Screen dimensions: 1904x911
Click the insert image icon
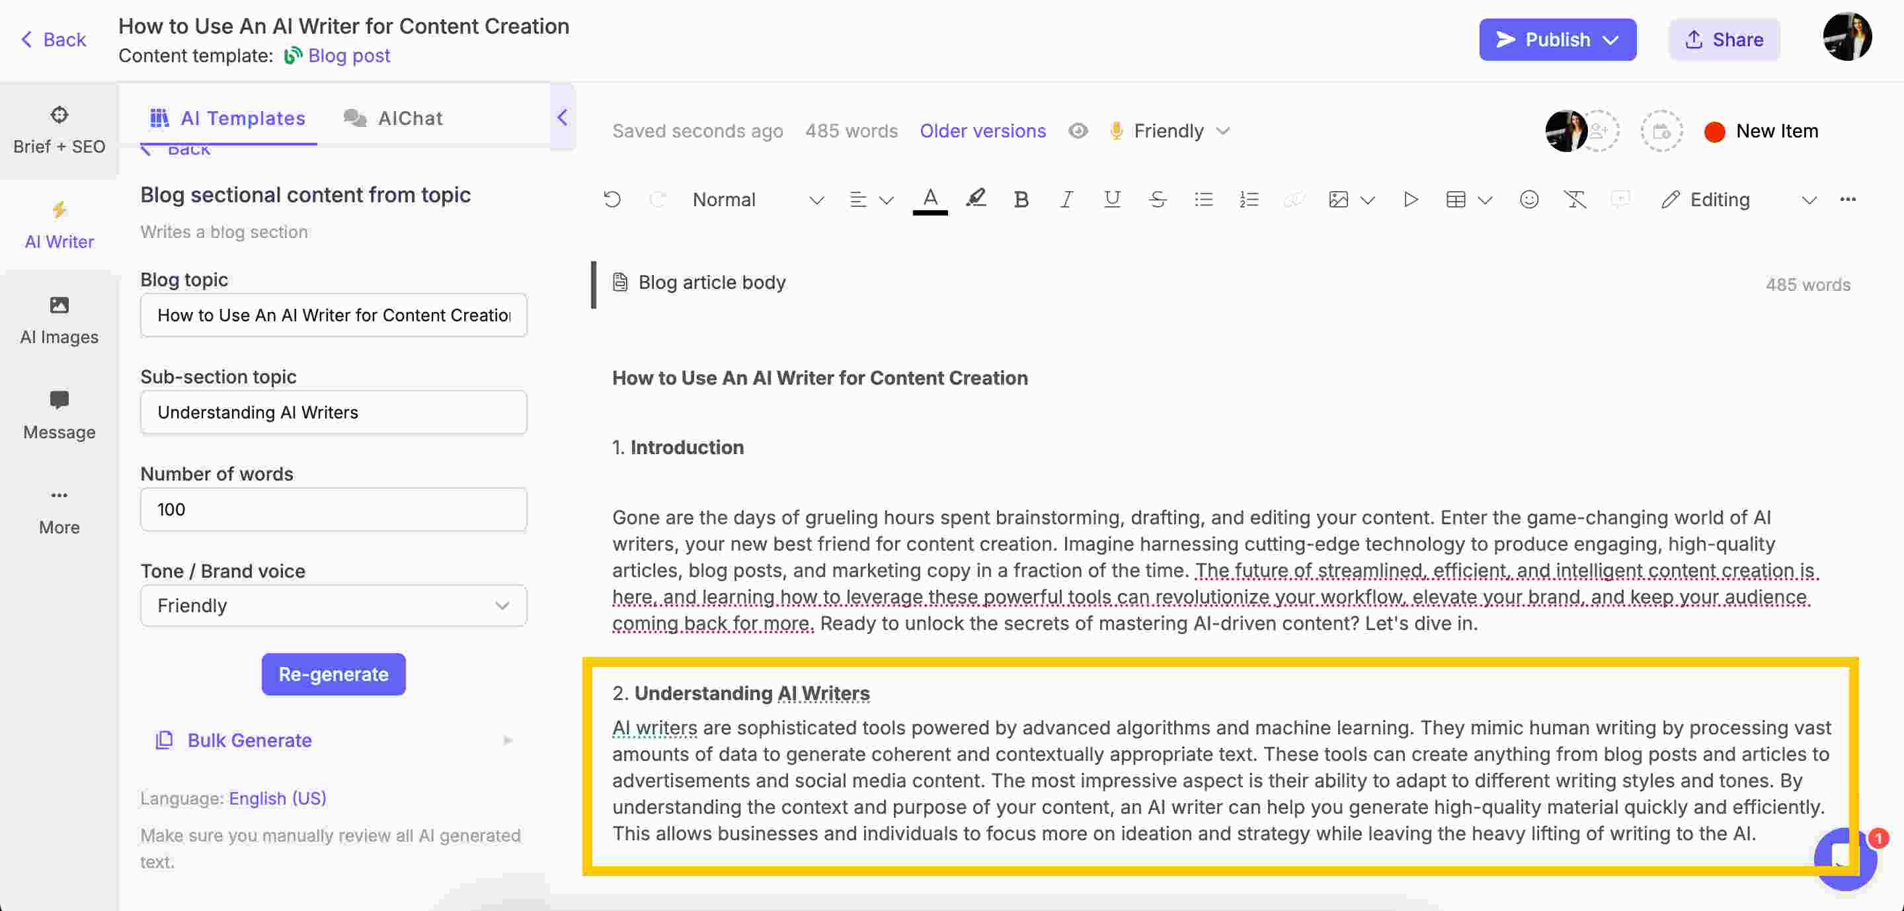point(1338,200)
